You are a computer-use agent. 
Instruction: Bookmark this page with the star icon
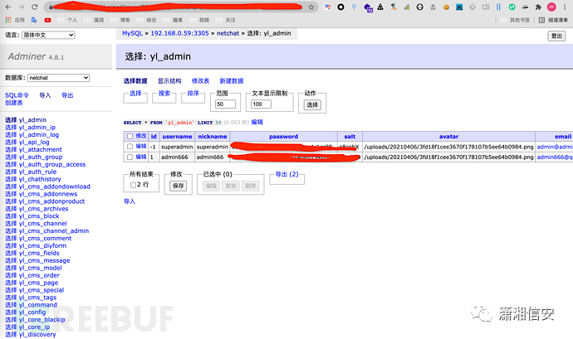click(x=311, y=7)
